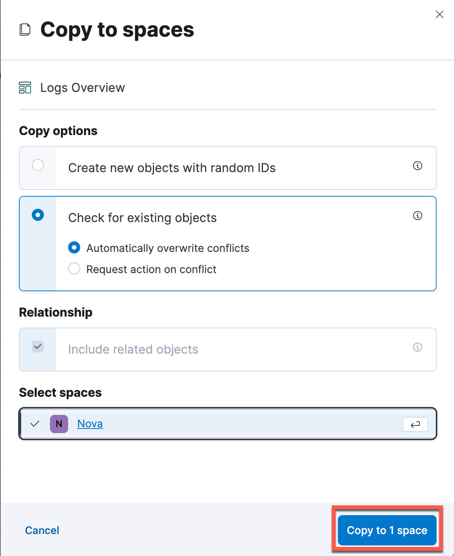The image size is (454, 556).
Task: Click the dashboard icon next to Logs Overview
Action: click(x=25, y=88)
